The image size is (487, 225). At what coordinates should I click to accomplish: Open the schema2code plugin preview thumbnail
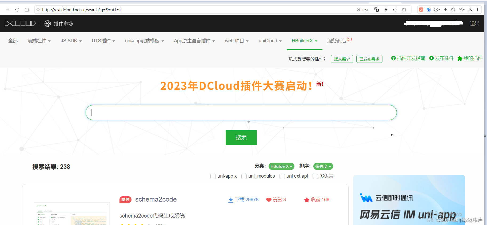(72, 214)
